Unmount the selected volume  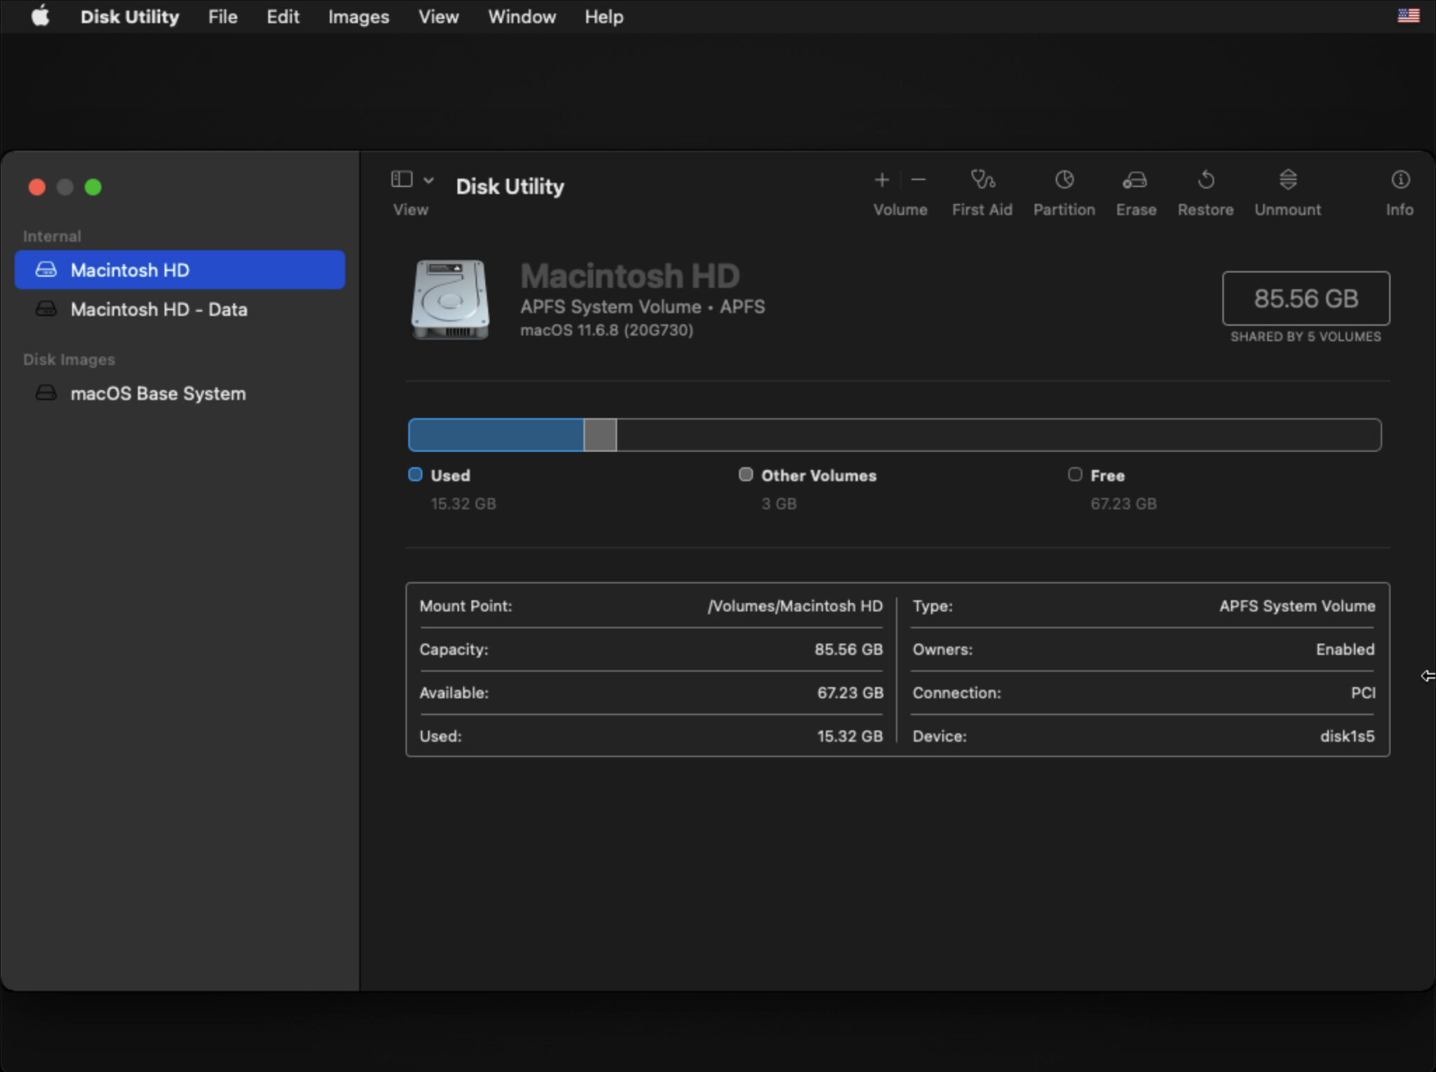click(x=1287, y=180)
